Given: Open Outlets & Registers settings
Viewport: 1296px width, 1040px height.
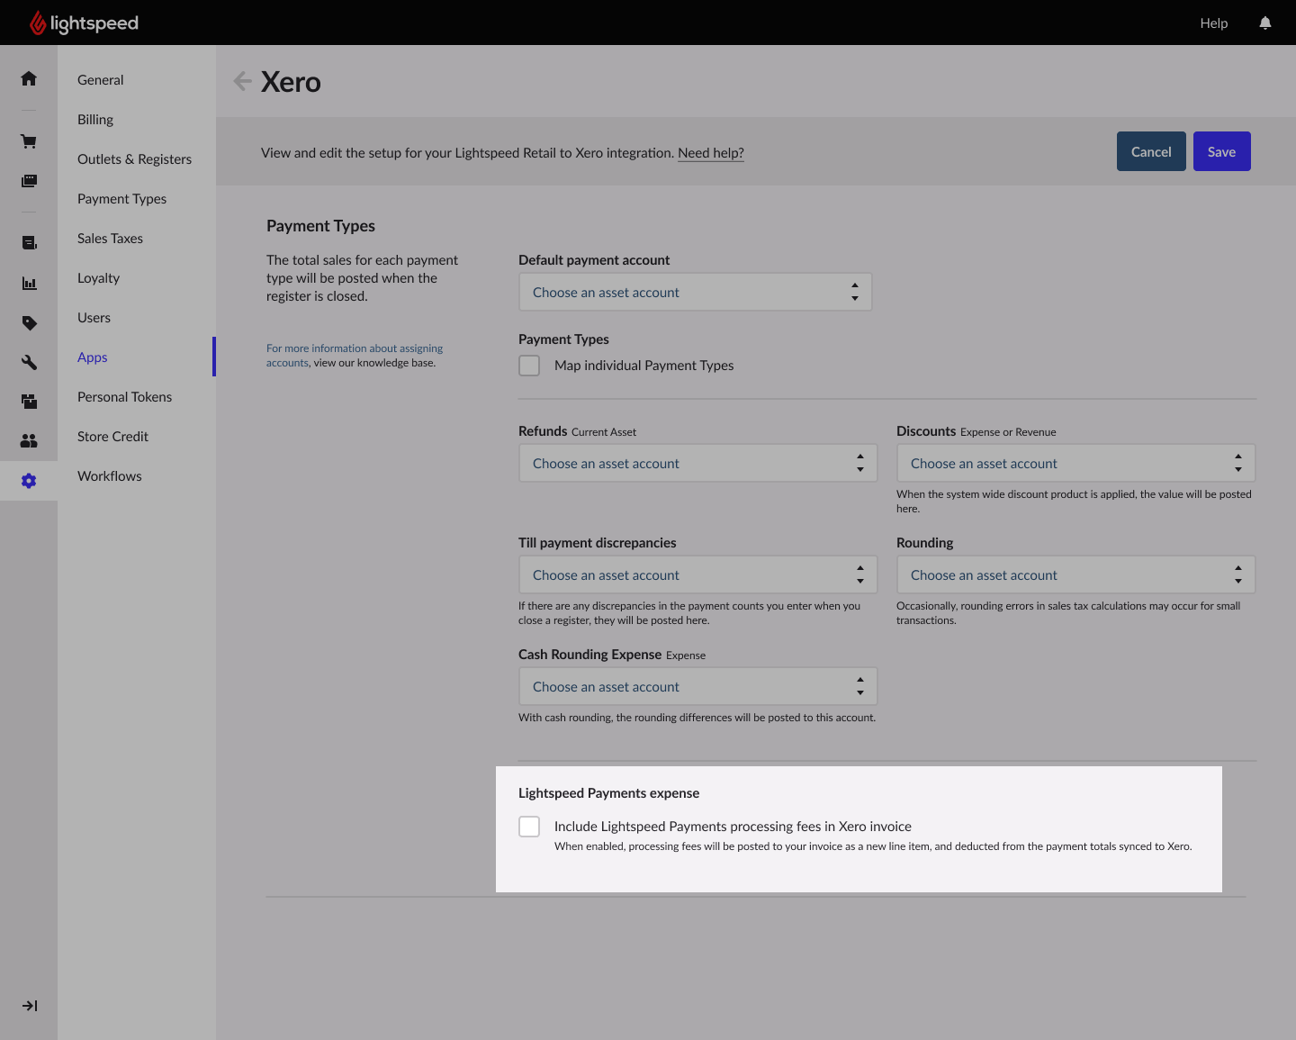Looking at the screenshot, I should coord(135,159).
